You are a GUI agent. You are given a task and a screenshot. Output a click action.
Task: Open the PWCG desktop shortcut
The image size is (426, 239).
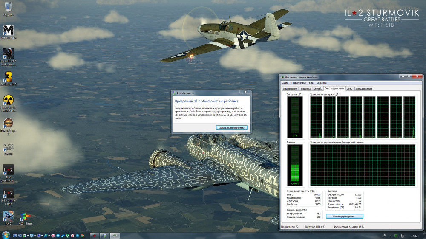coord(8,147)
